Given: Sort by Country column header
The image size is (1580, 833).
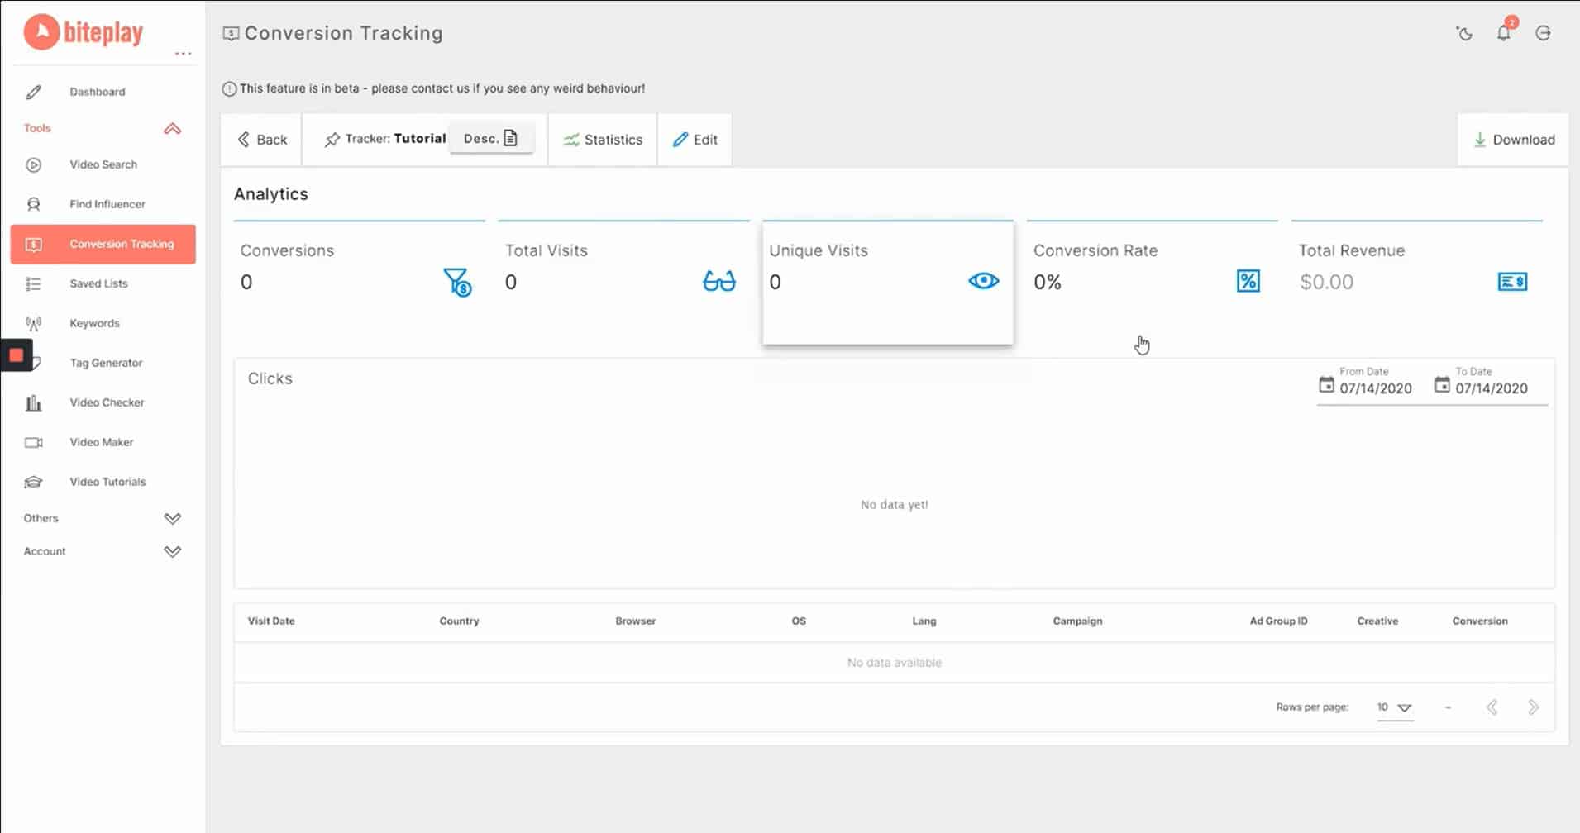Looking at the screenshot, I should pos(459,621).
